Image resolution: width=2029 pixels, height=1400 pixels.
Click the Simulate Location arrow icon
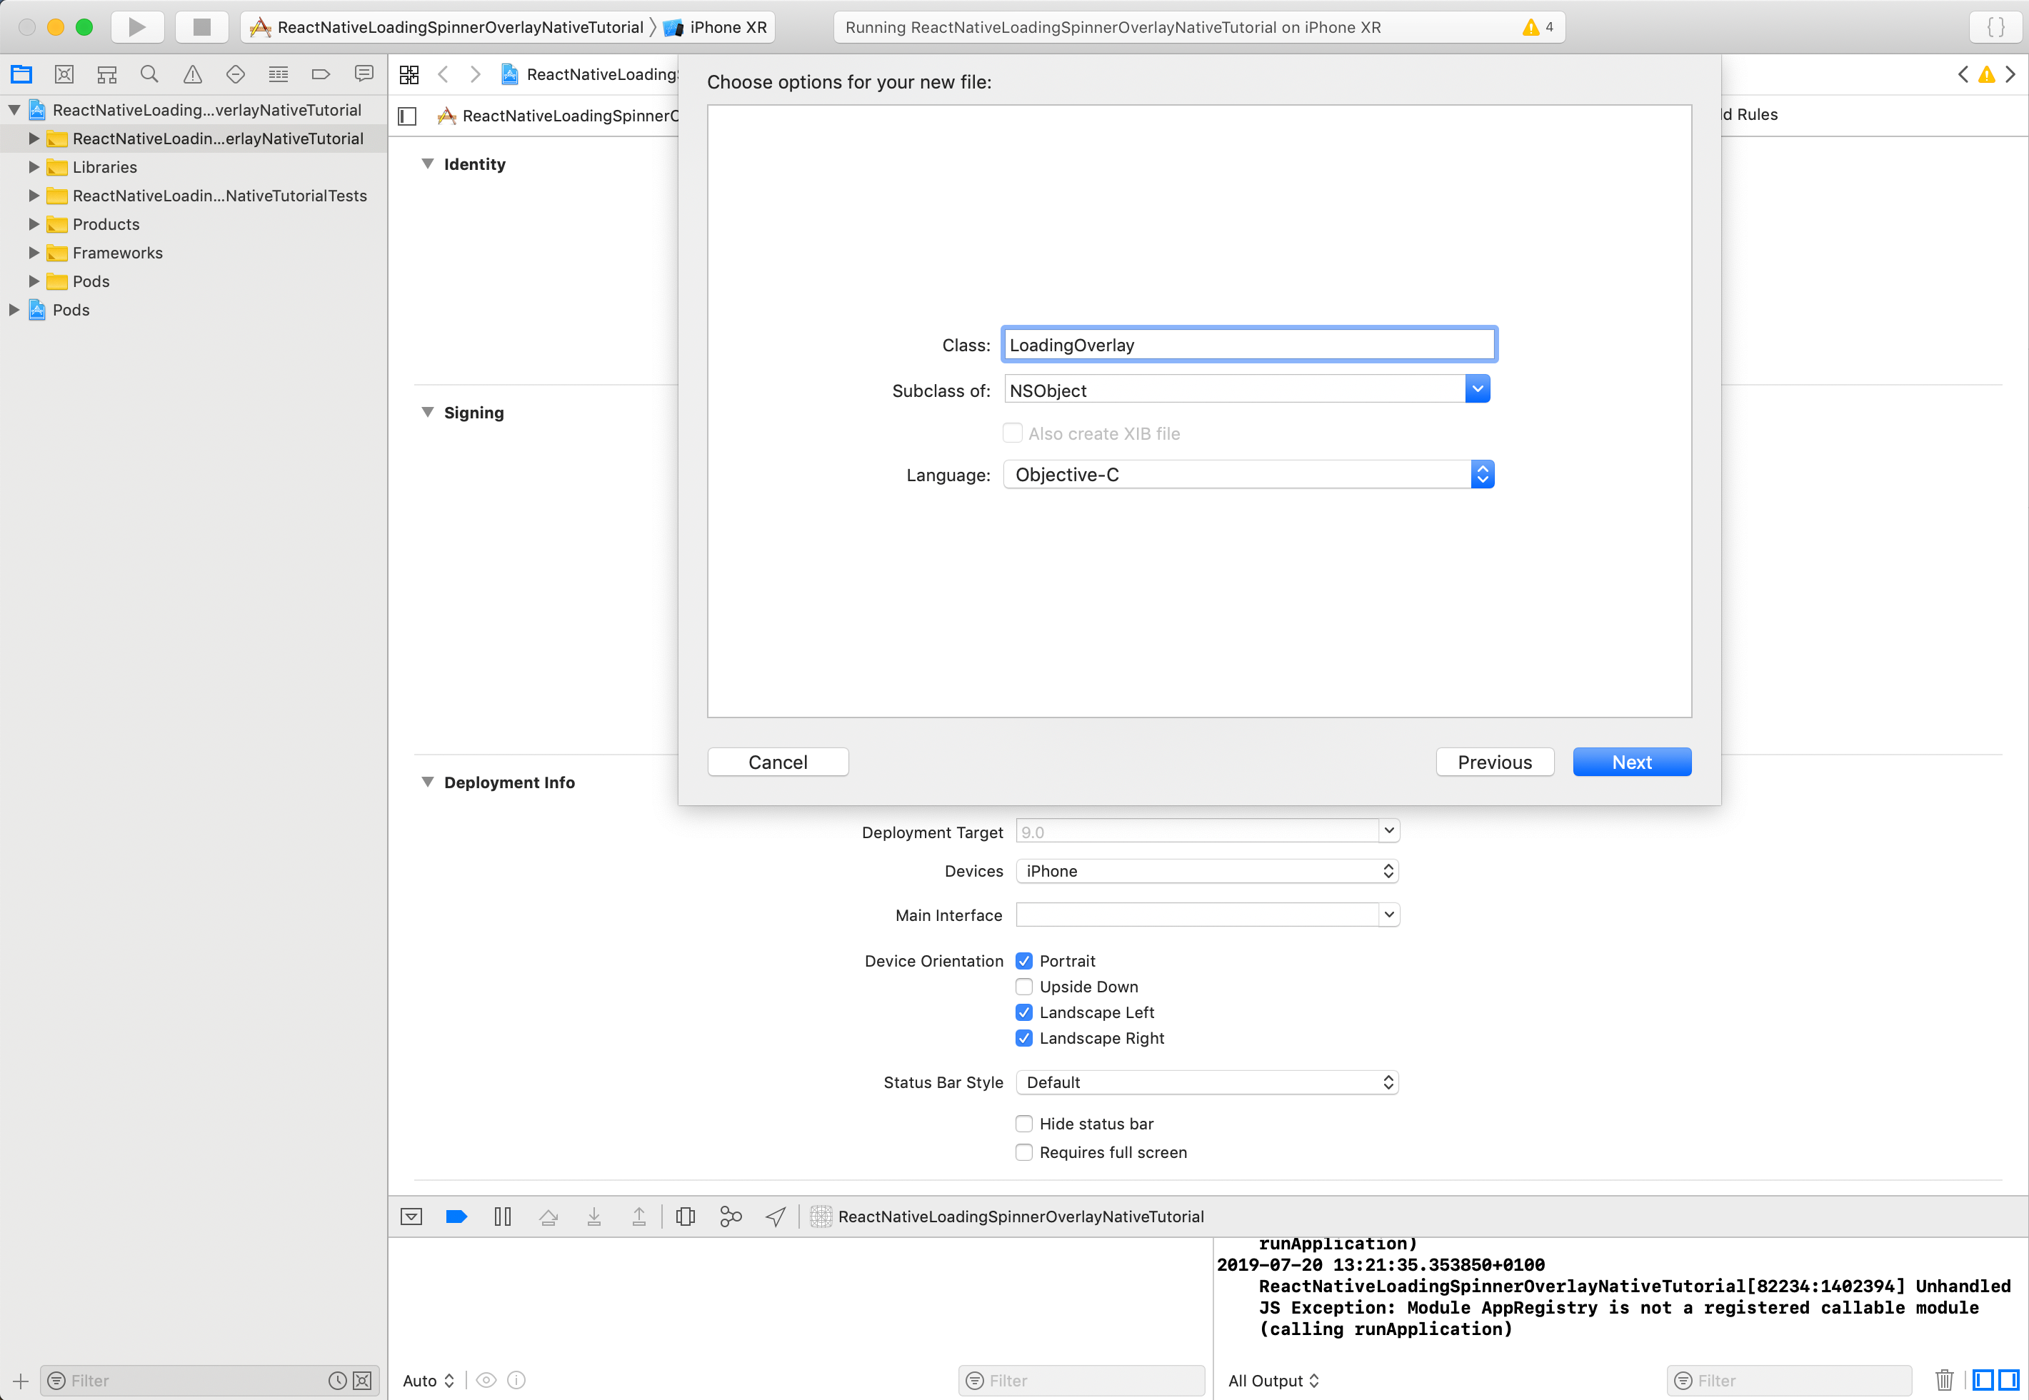point(776,1217)
